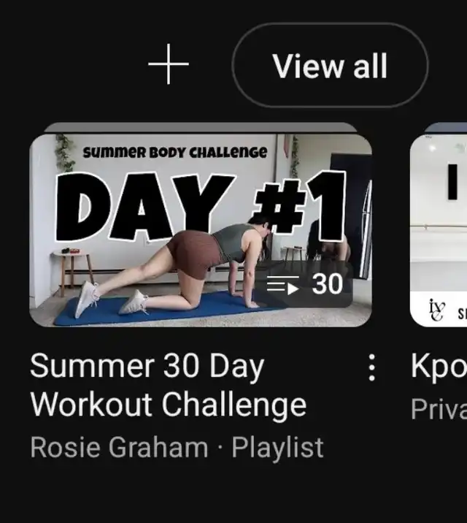Select Rosie Graham · Playlist subtitle
This screenshot has width=467, height=523.
[177, 447]
